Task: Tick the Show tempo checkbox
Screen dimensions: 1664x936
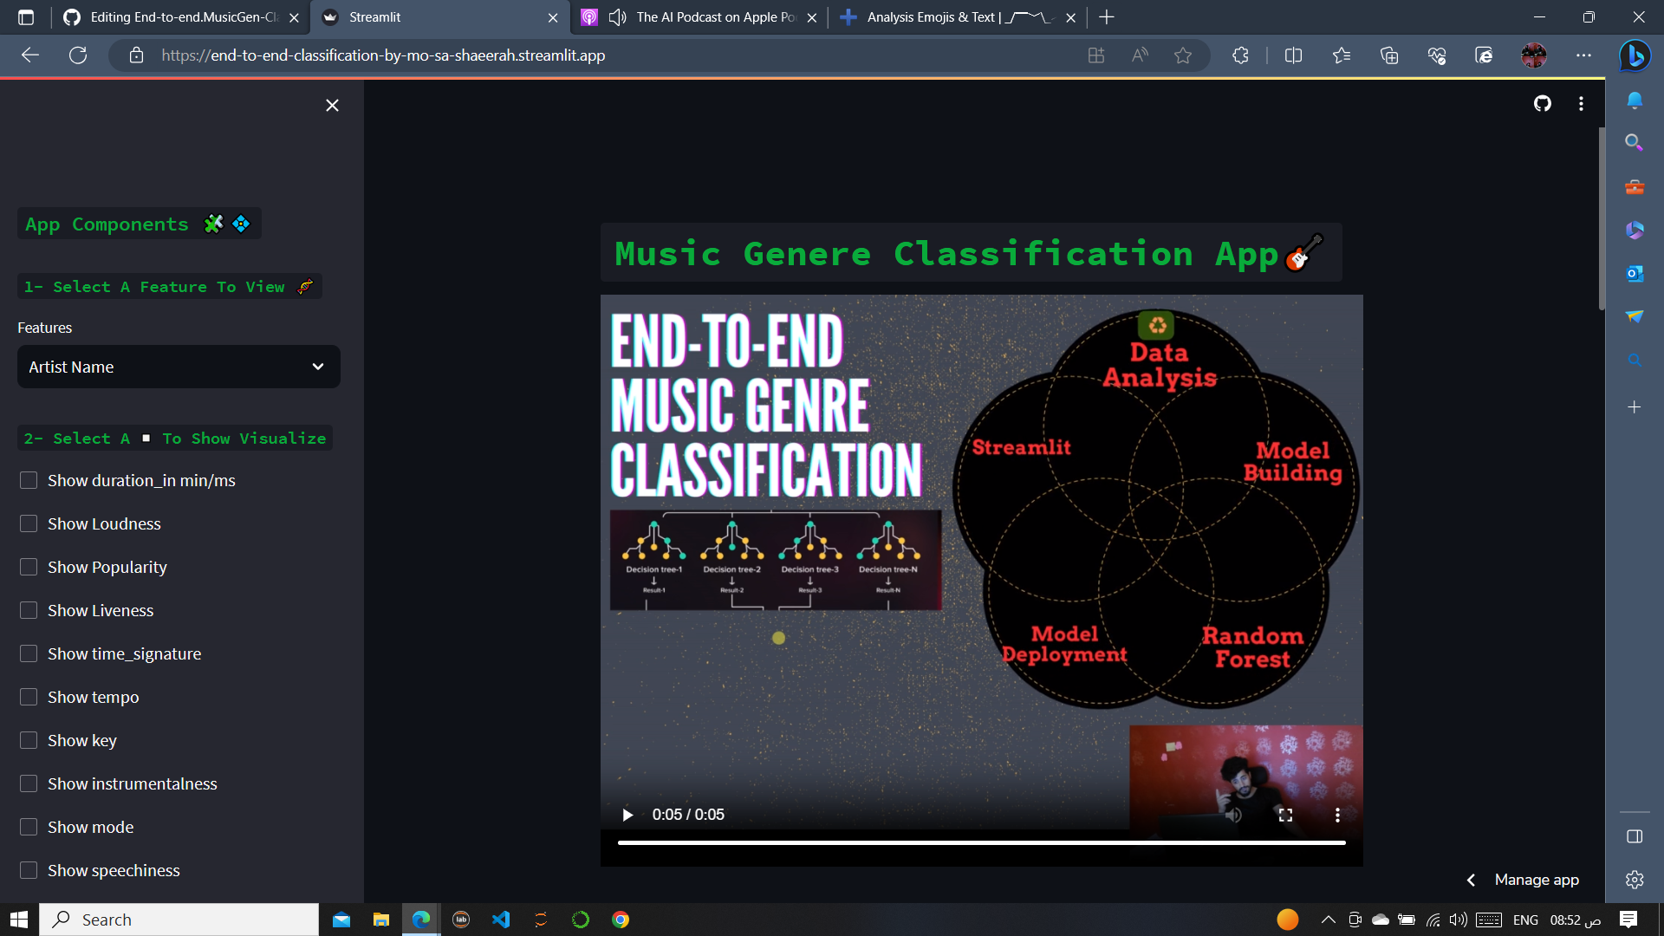Action: tap(29, 697)
